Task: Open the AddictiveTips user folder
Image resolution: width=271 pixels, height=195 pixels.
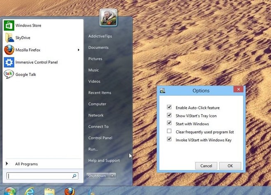Action: [100, 36]
